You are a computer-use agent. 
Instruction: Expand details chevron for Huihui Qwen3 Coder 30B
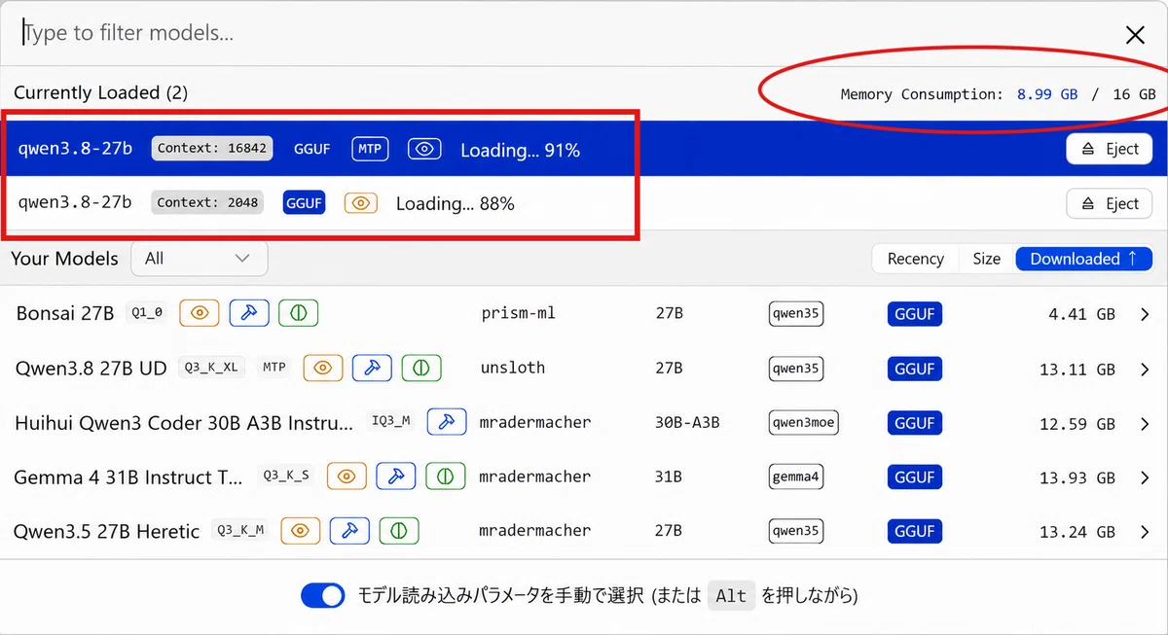tap(1145, 423)
